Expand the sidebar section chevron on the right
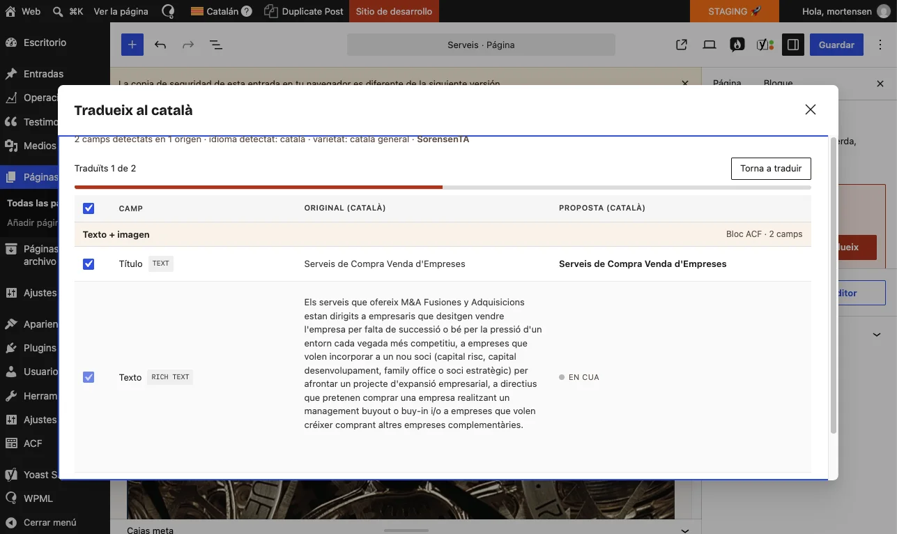Image resolution: width=897 pixels, height=534 pixels. (877, 335)
